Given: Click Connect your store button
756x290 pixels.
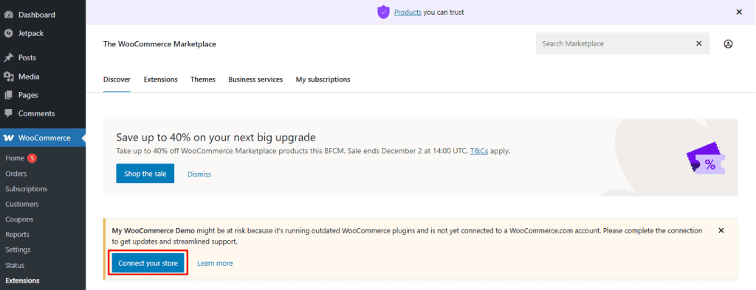Looking at the screenshot, I should (148, 264).
